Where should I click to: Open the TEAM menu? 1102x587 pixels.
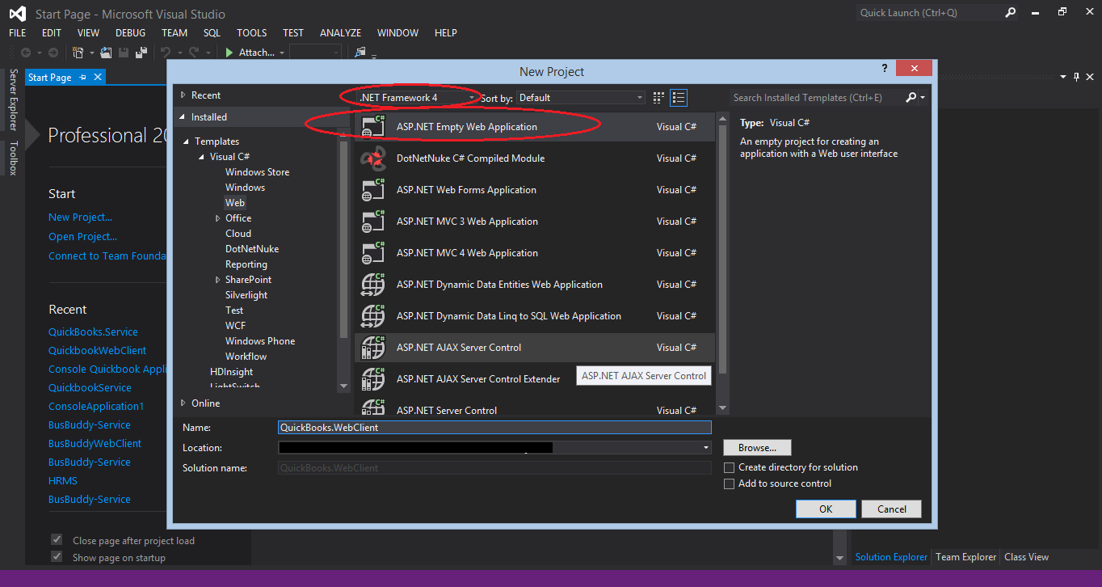tap(175, 33)
